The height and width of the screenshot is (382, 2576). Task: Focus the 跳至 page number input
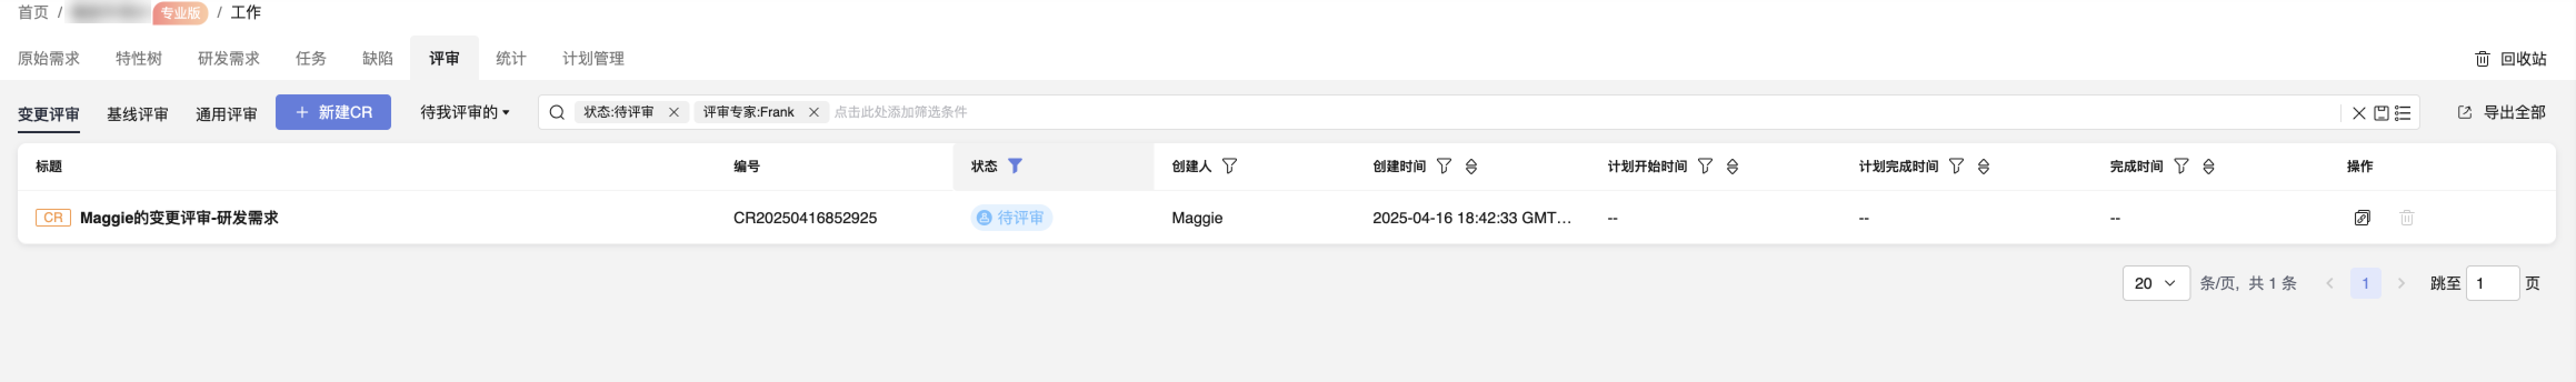point(2492,284)
